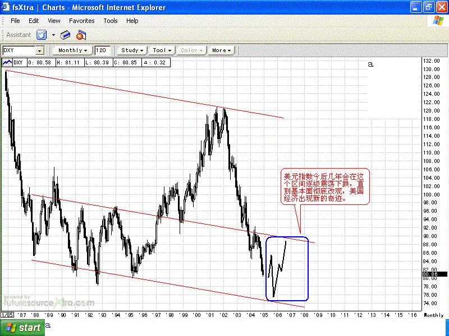Click the Windows flag logo at top right
Viewport: 449px width, 336px height.
click(x=438, y=21)
